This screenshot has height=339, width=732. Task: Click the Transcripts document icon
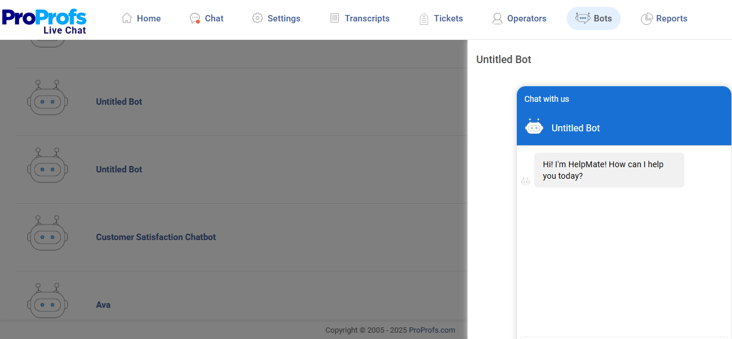click(334, 18)
